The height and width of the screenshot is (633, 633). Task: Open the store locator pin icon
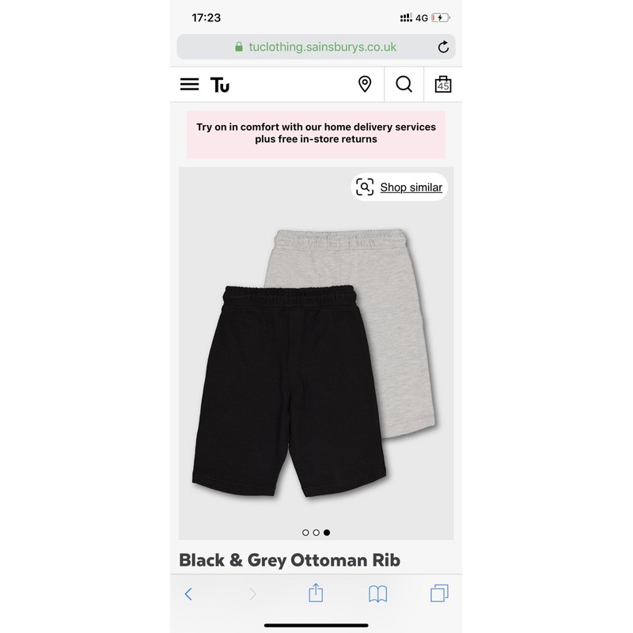coord(365,85)
